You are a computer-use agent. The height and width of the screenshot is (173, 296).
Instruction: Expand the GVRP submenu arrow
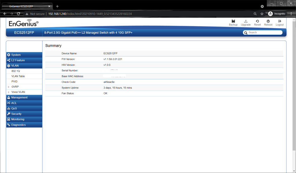(x=9, y=87)
